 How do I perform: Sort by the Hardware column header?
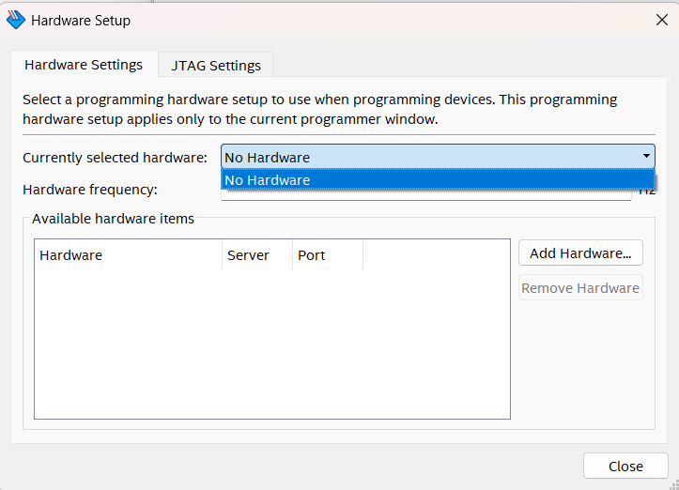click(x=128, y=255)
